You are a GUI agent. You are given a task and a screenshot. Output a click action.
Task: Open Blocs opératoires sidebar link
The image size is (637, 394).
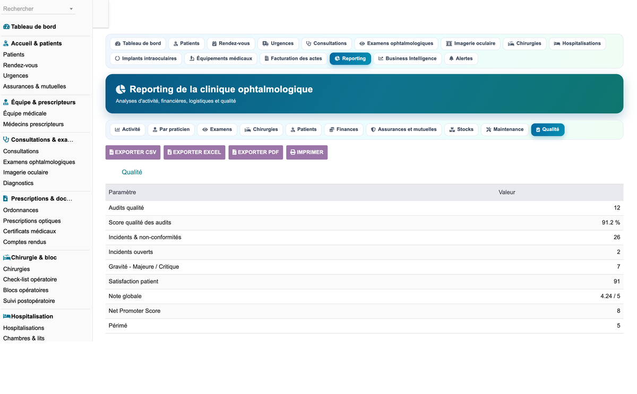point(26,290)
